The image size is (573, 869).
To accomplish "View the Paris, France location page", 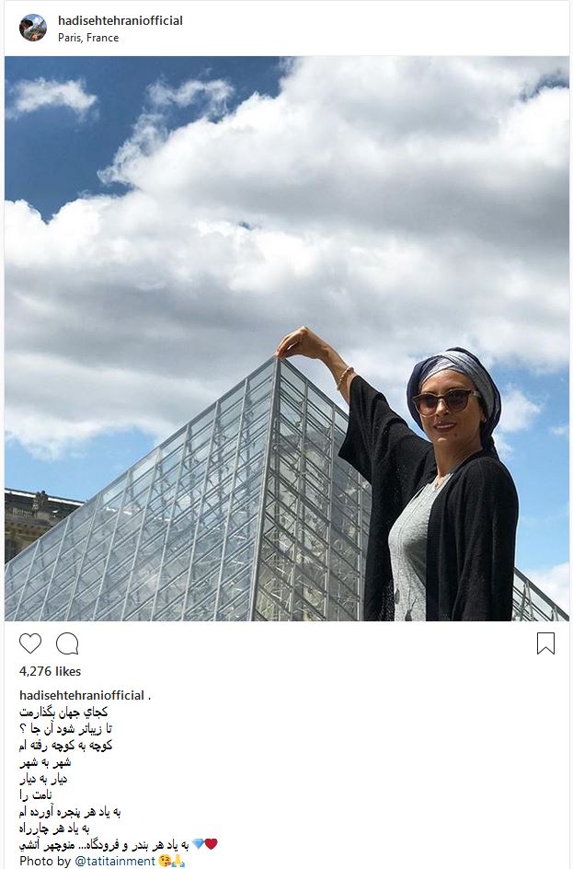I will point(88,38).
